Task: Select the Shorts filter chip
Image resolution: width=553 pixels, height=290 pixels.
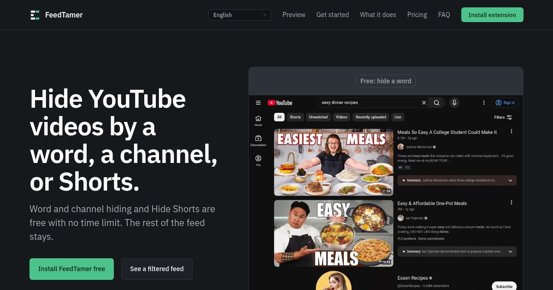Action: click(x=295, y=117)
